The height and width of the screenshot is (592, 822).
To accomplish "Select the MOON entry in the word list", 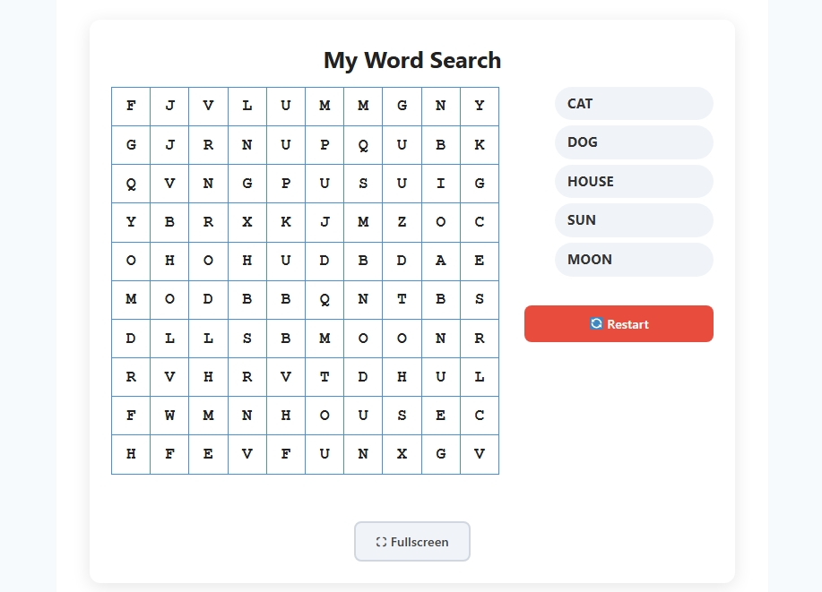I will 634,260.
